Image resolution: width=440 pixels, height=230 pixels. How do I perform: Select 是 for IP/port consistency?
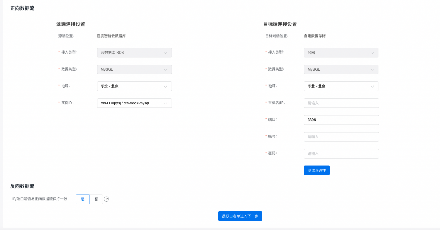click(x=82, y=199)
